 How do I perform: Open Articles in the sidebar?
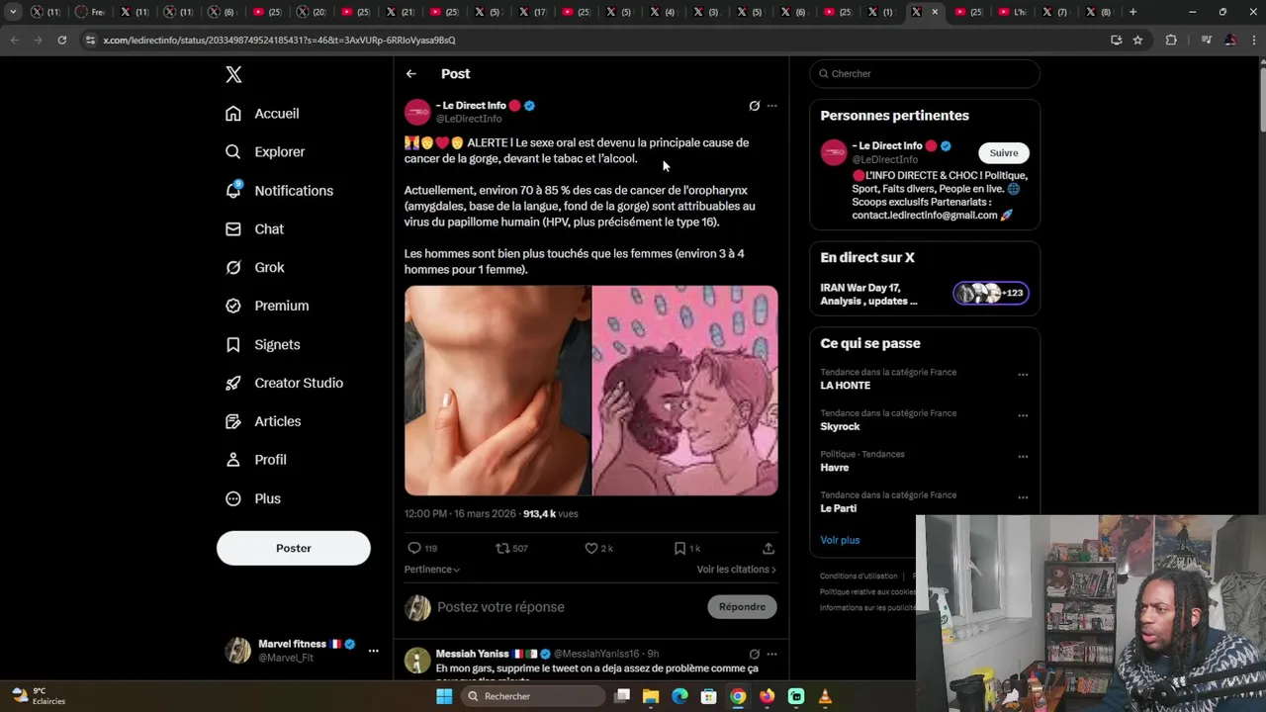pyautogui.click(x=263, y=422)
